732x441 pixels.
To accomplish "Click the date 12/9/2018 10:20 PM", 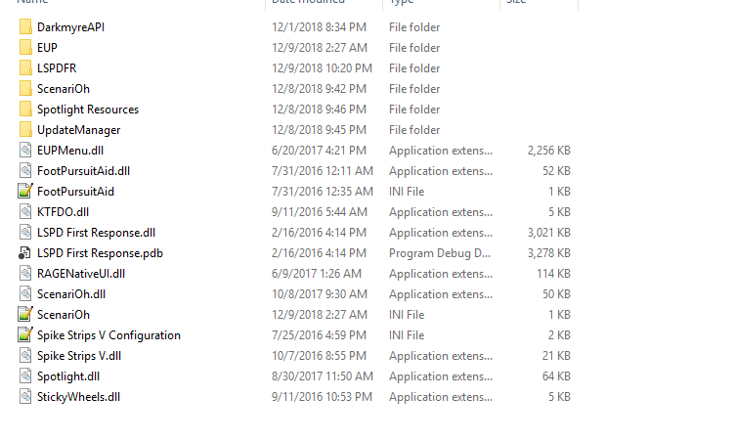I will click(323, 68).
